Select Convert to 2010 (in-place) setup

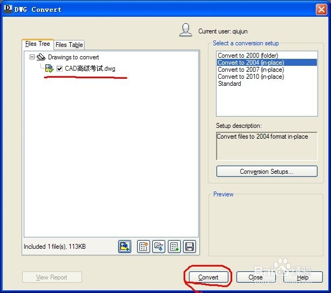click(x=267, y=77)
